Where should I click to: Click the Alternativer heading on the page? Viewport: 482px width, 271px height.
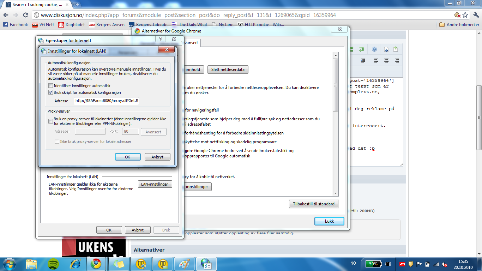tap(149, 250)
